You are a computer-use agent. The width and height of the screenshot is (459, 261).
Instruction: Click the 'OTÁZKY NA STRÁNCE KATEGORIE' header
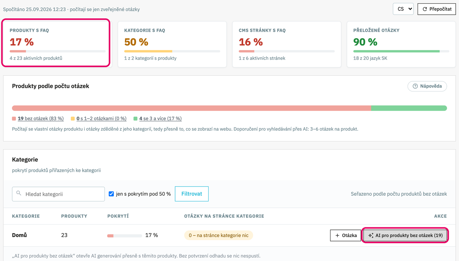pos(224,216)
